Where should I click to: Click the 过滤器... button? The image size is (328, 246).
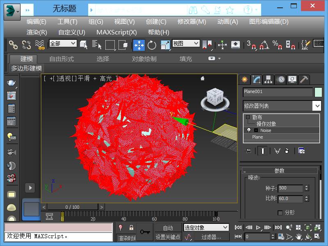(211, 237)
